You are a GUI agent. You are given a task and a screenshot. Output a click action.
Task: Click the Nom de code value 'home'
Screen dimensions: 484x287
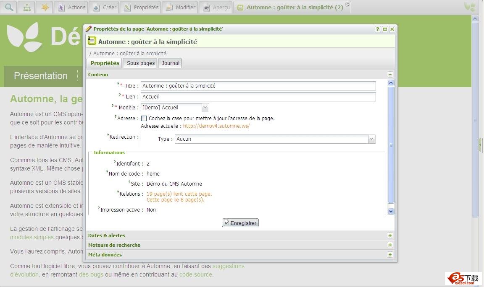tap(153, 174)
